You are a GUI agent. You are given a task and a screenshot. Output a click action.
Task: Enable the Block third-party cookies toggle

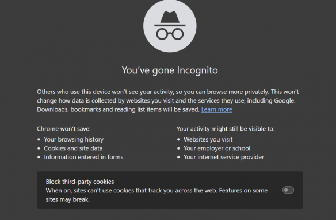tap(288, 190)
